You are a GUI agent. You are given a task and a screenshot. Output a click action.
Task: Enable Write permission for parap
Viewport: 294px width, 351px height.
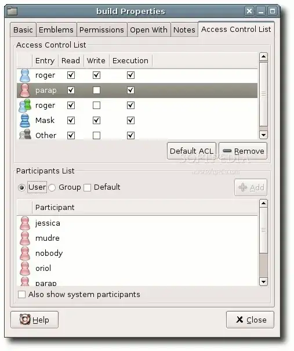pos(96,91)
